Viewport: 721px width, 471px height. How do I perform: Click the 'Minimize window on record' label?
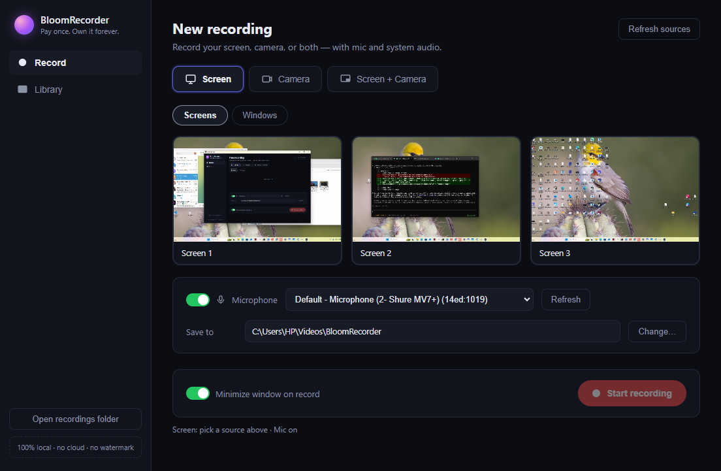point(267,394)
